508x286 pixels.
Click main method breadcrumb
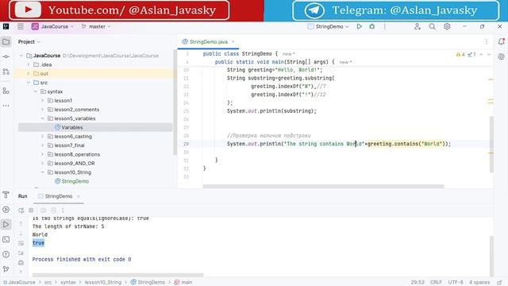[x=183, y=283]
